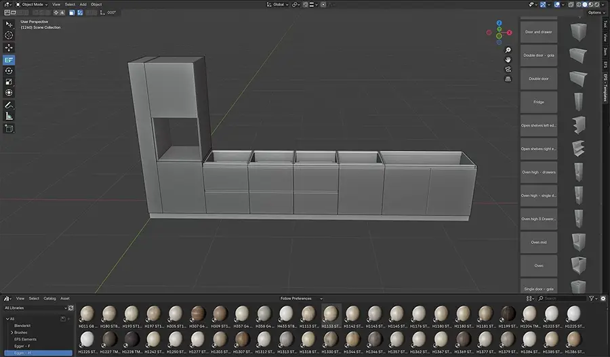610x357 pixels.
Task: Select the Move tool in the left toolbar
Action: 9,47
